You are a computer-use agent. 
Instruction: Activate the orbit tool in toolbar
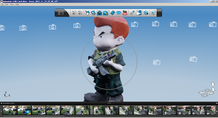pos(99,13)
